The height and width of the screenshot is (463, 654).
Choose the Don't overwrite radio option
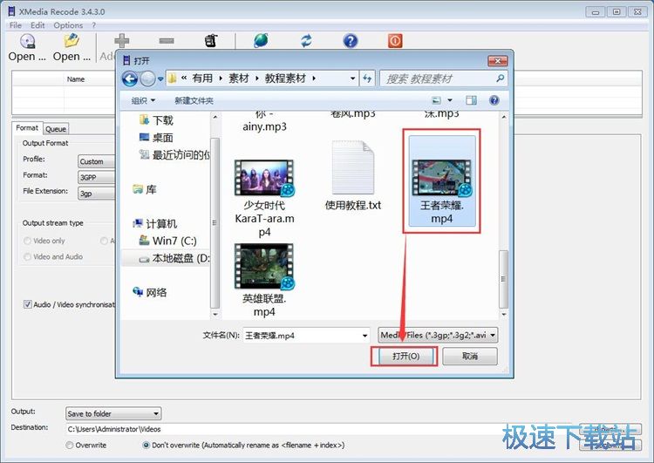[146, 445]
